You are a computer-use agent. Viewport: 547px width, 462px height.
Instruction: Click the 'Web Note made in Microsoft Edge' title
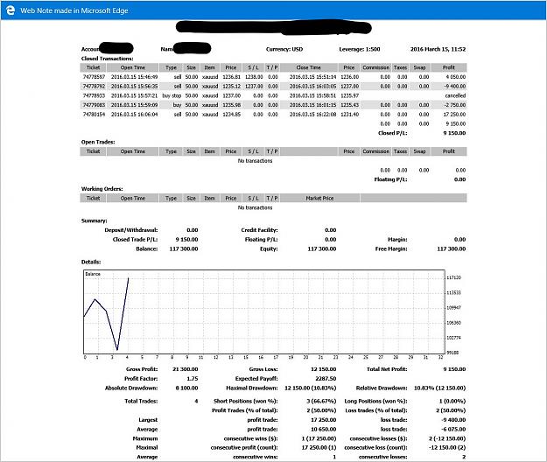pyautogui.click(x=74, y=10)
